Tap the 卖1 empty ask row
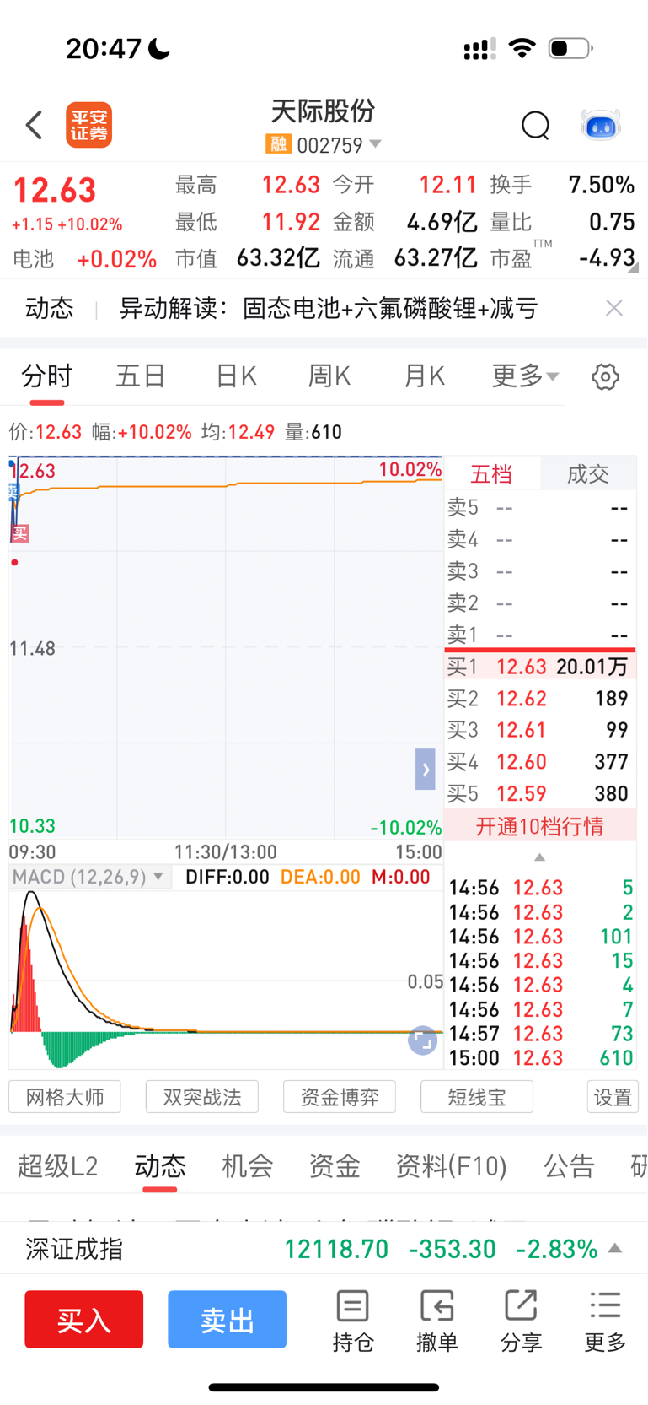The image size is (648, 1405). pos(540,635)
